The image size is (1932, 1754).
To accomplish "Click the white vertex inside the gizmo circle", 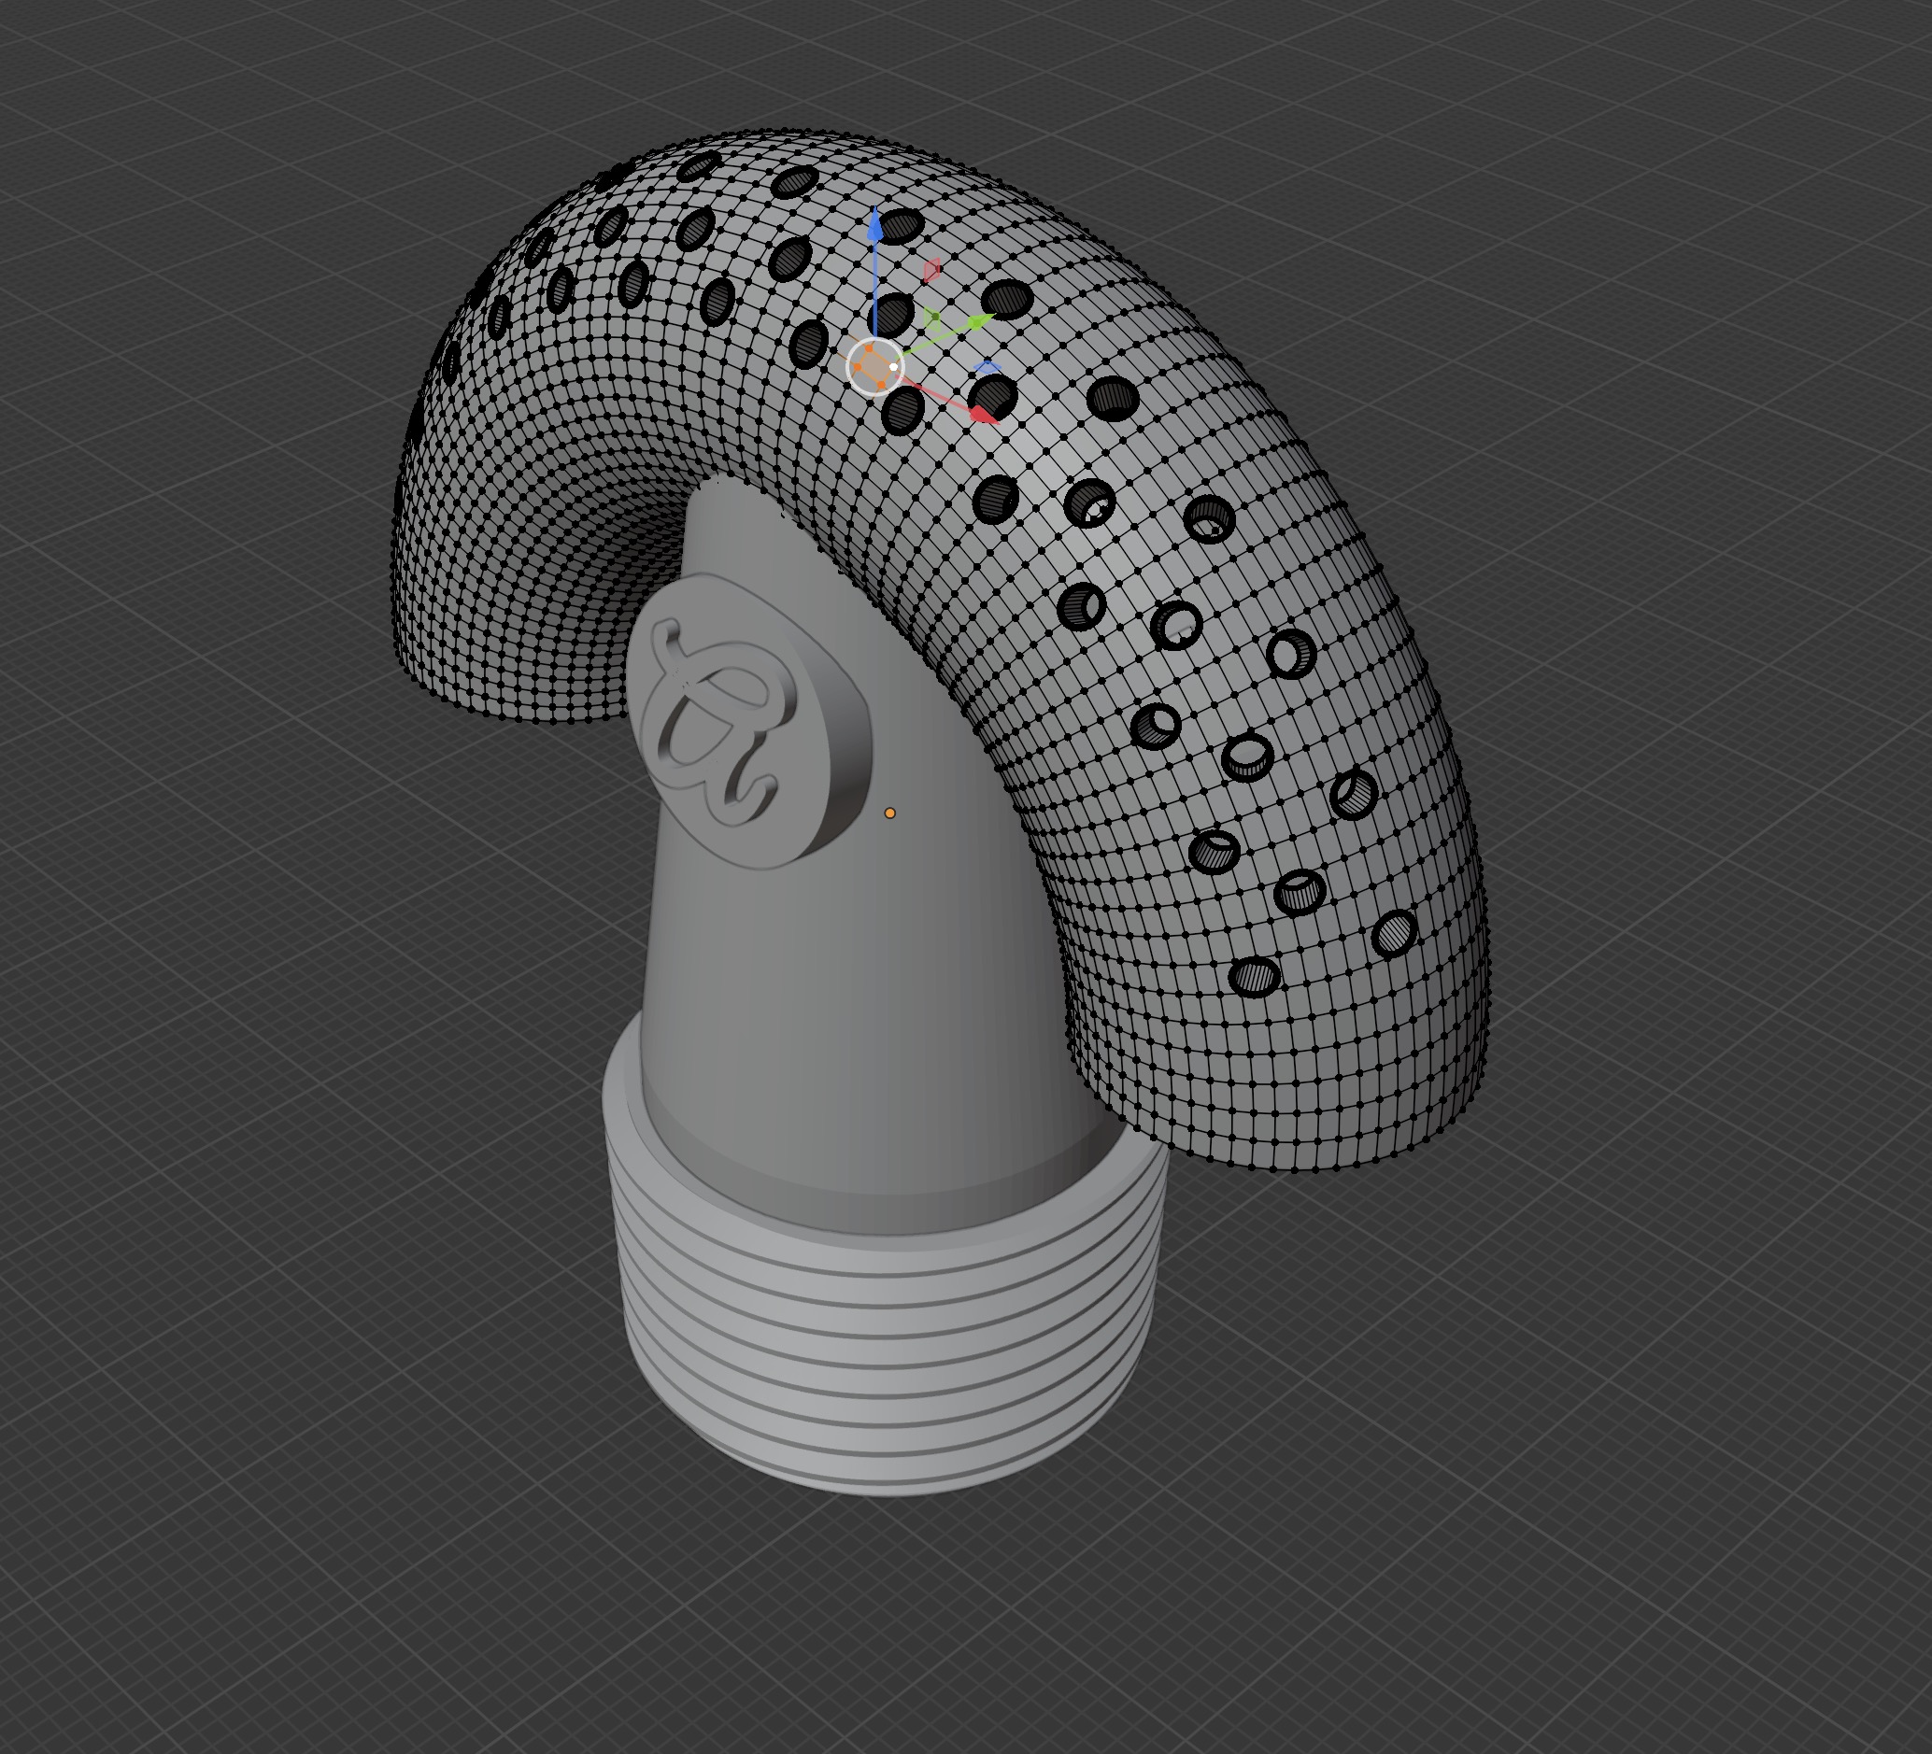I will 893,367.
